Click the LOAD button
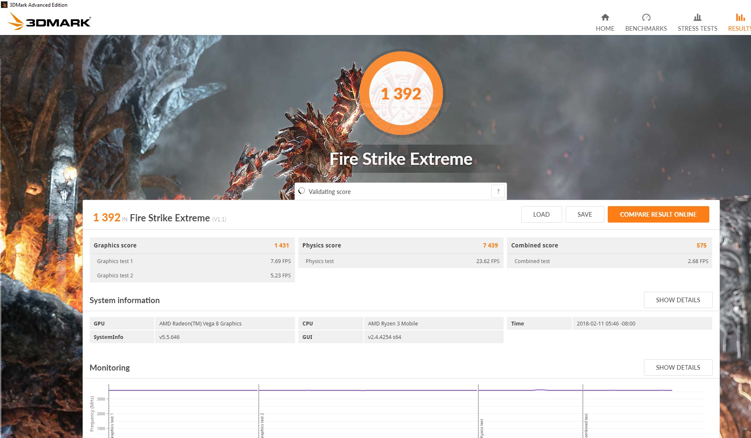This screenshot has width=751, height=438. (x=542, y=214)
